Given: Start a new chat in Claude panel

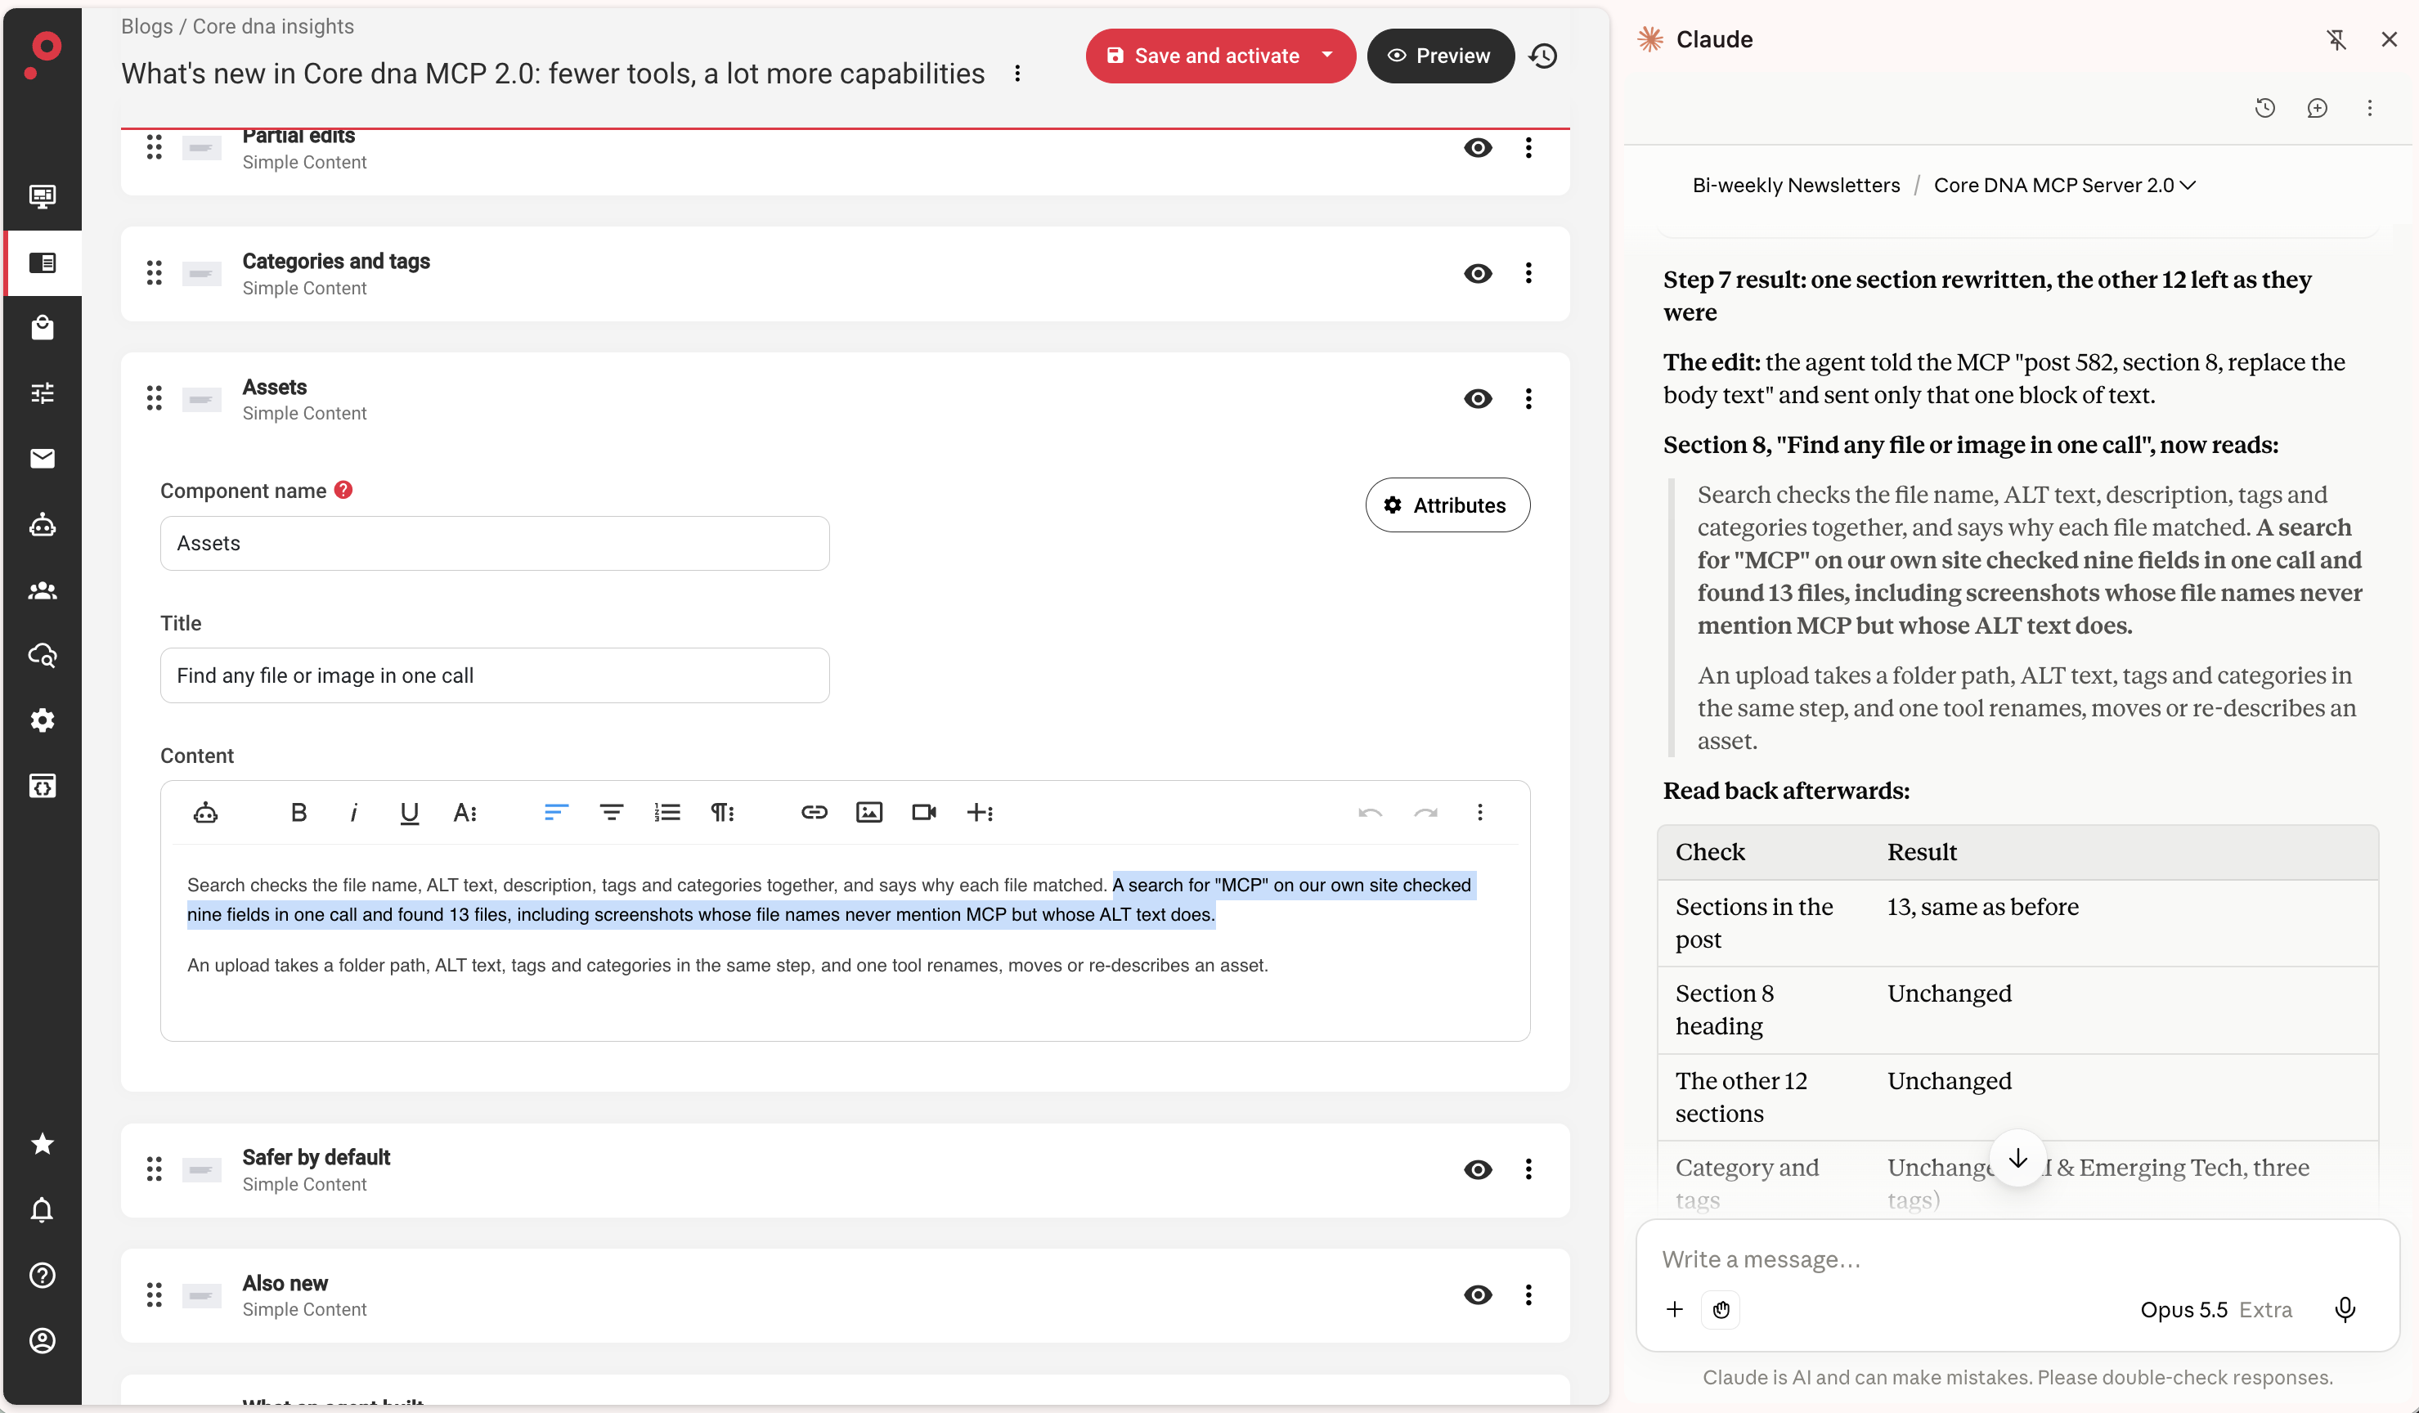Looking at the screenshot, I should (x=2318, y=107).
